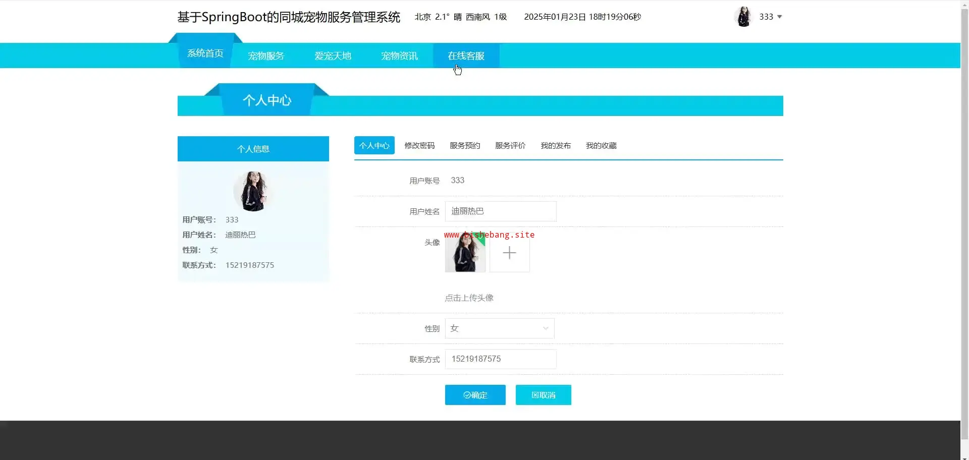969x460 pixels.
Task: Open 在线客服 online support
Action: 466,56
